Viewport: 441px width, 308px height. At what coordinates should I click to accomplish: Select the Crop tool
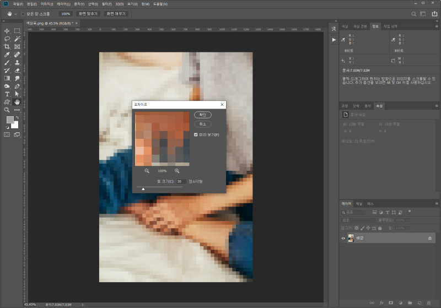(x=7, y=47)
